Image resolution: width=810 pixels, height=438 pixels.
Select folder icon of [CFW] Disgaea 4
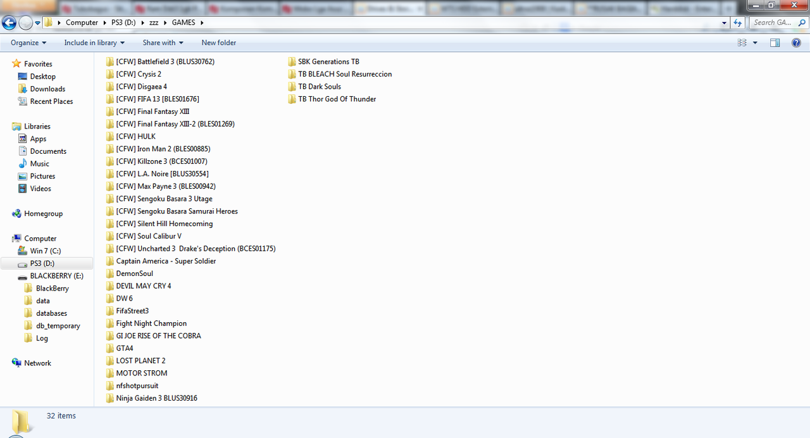click(x=110, y=87)
